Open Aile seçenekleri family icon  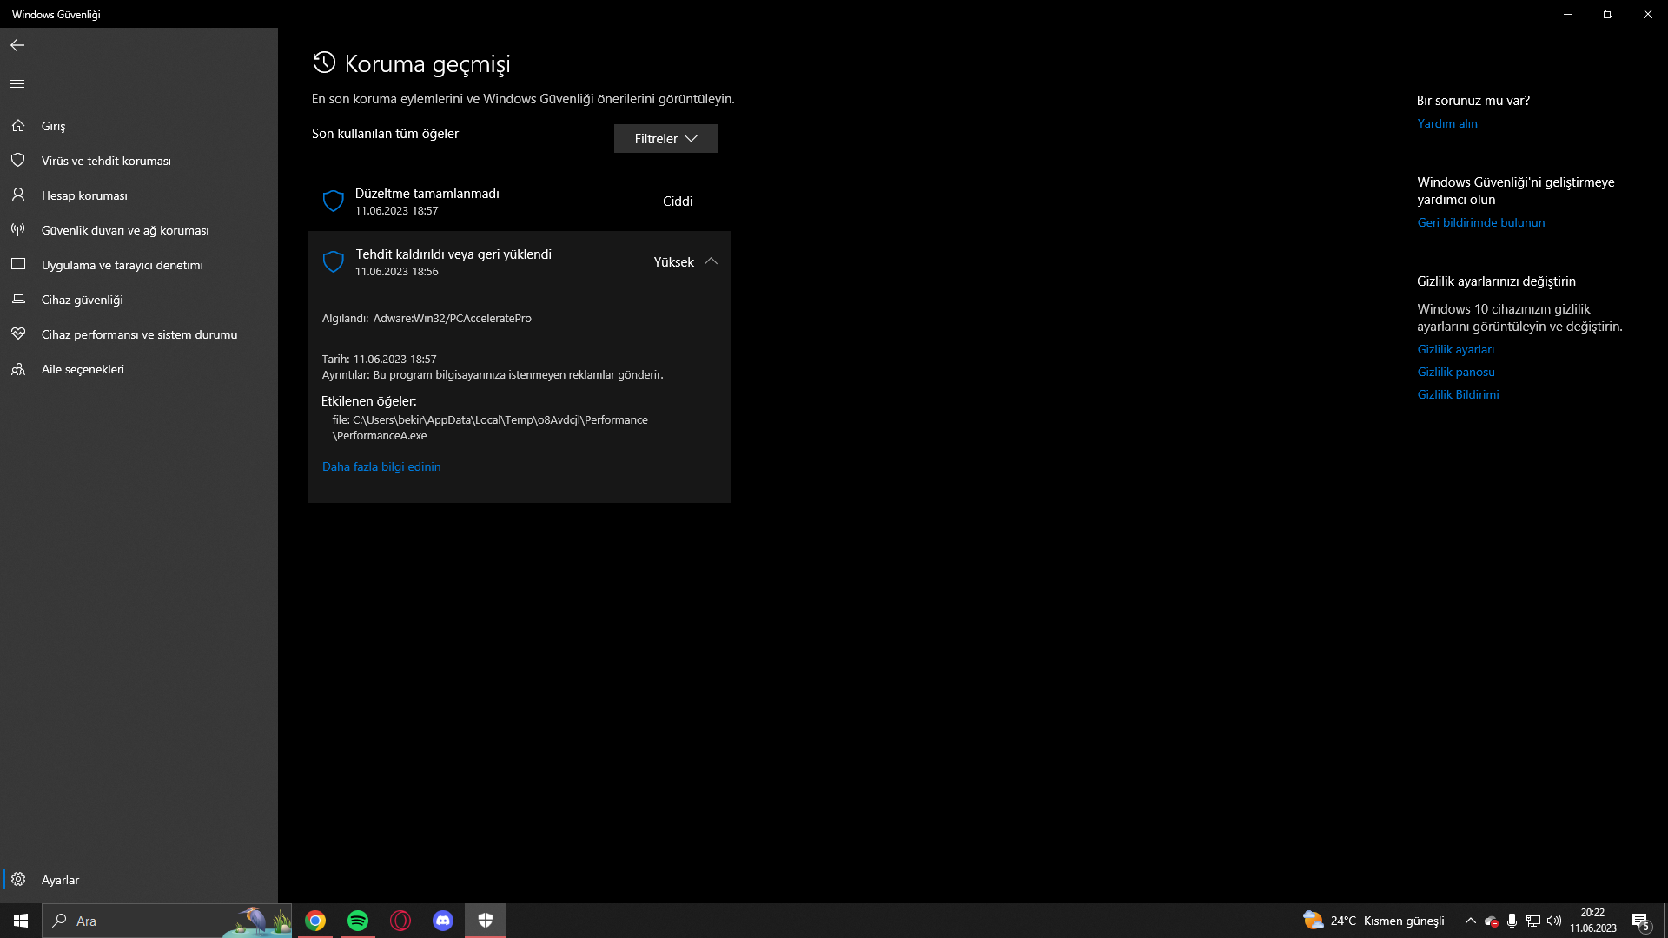point(18,369)
